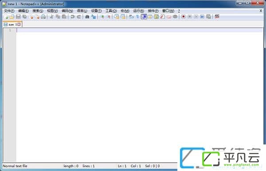
Task: Open the 工具(O) menu
Action: tap(111, 11)
